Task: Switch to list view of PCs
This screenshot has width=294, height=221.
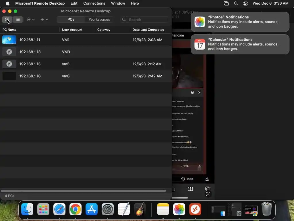Action: click(x=18, y=20)
